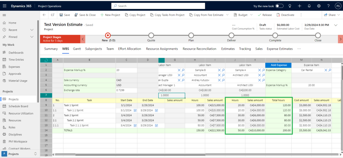343x158 pixels.
Task: Open the Dynamics 365 app launcher waffle
Action: [4, 6]
